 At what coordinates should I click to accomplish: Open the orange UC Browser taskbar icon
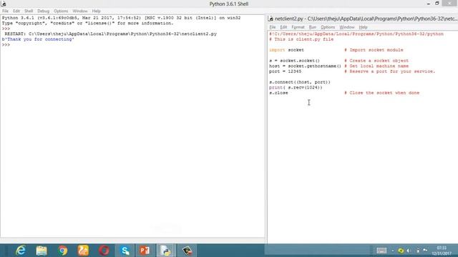(83, 251)
